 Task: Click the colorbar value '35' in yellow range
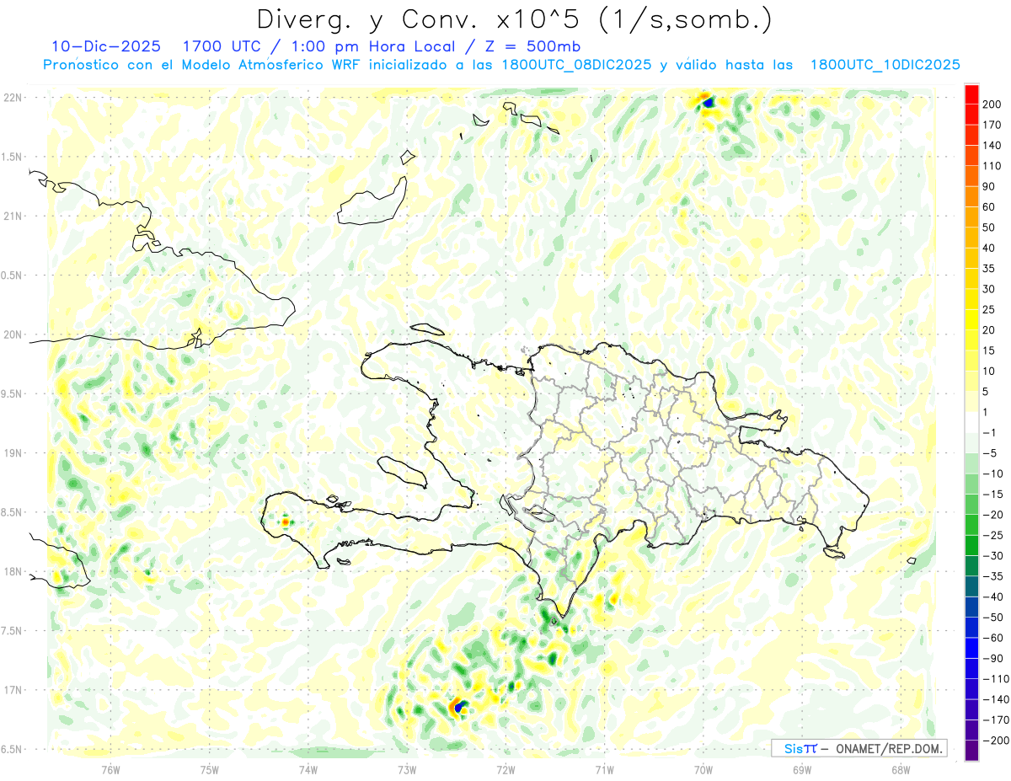tap(990, 269)
